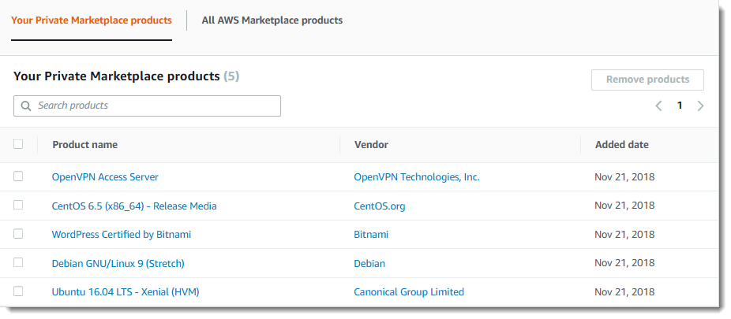Click page number 1 in pagination
This screenshot has width=731, height=319.
click(x=680, y=106)
